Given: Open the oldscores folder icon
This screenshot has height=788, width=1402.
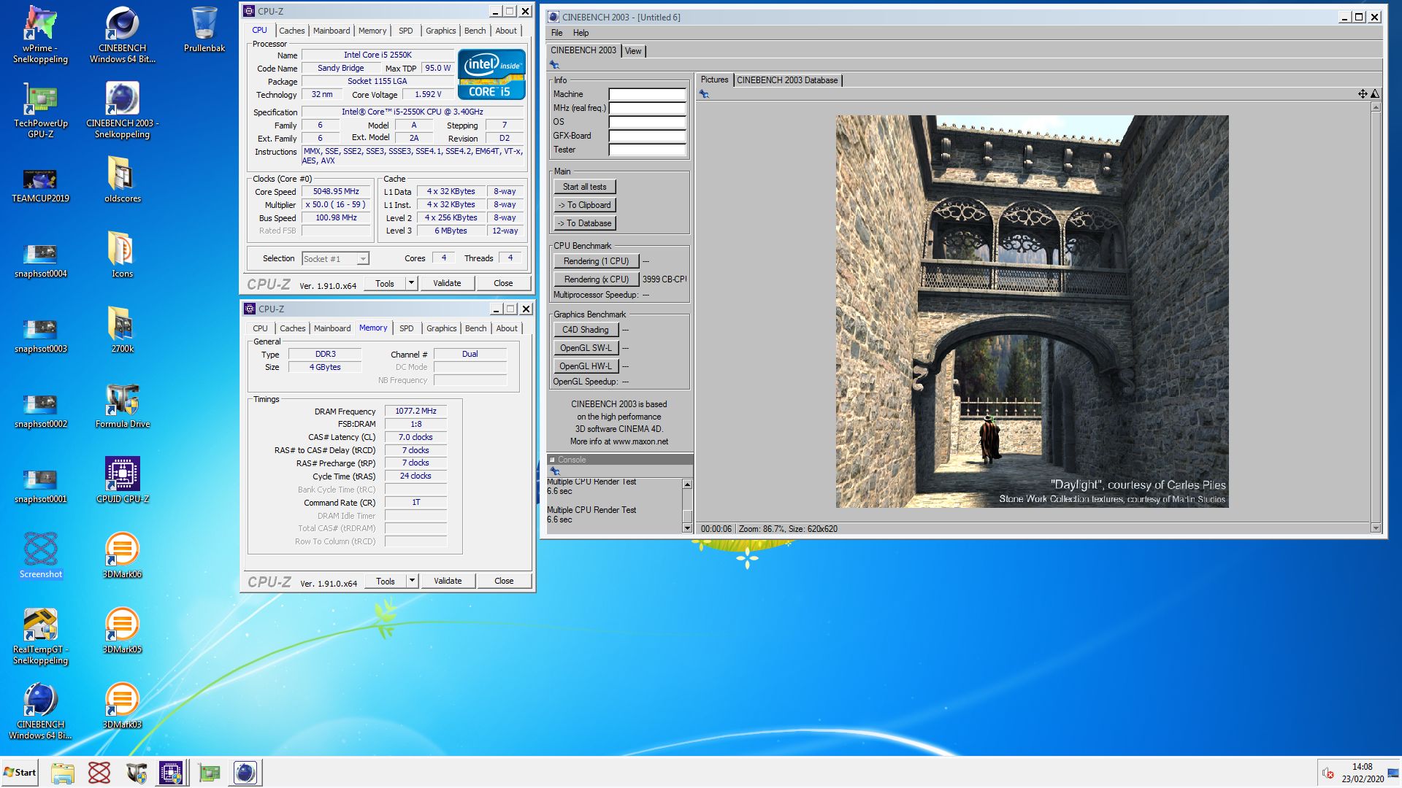Looking at the screenshot, I should pyautogui.click(x=122, y=179).
